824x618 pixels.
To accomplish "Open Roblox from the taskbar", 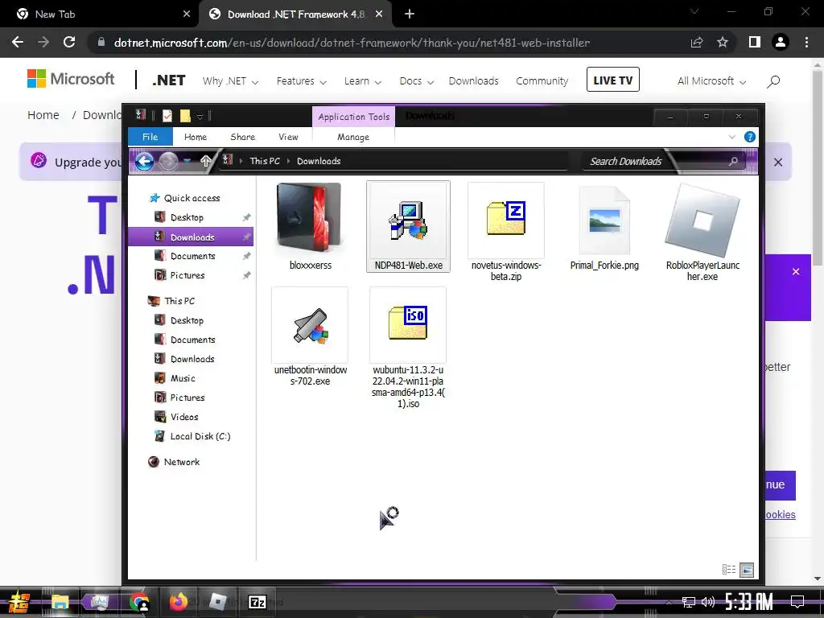I will pyautogui.click(x=217, y=602).
